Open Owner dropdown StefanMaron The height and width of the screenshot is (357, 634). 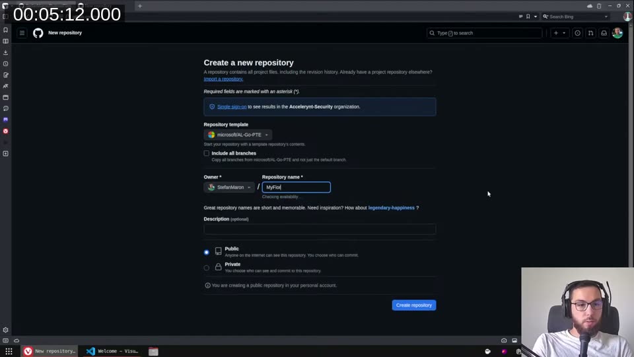229,187
